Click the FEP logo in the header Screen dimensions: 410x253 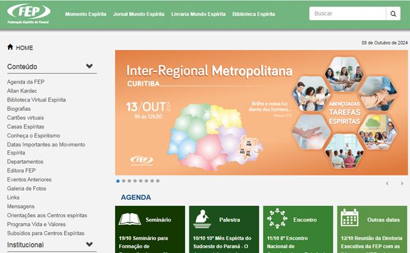[28, 14]
